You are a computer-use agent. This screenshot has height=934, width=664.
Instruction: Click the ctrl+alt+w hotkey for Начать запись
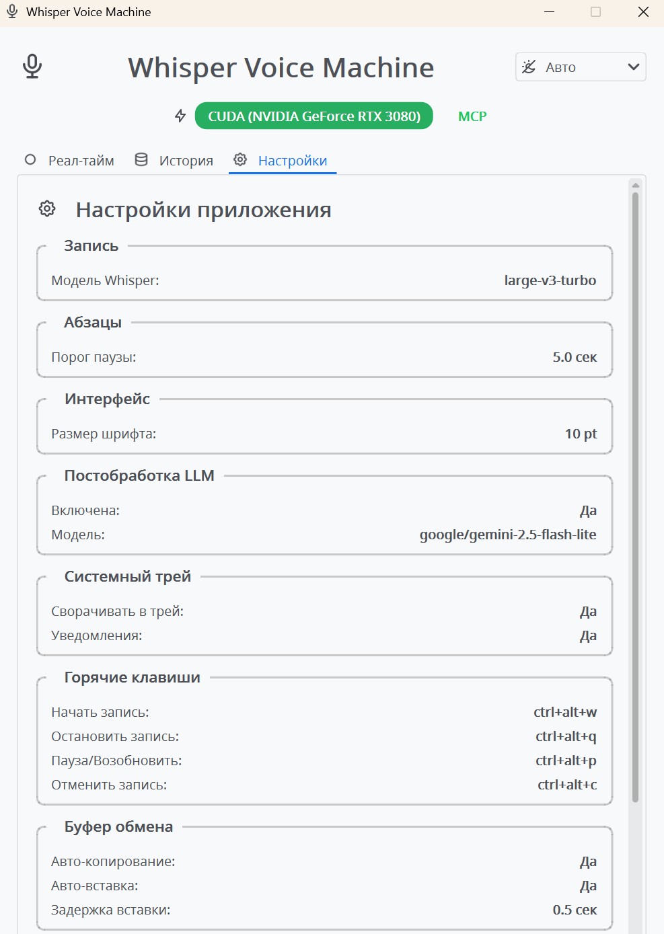(x=565, y=712)
